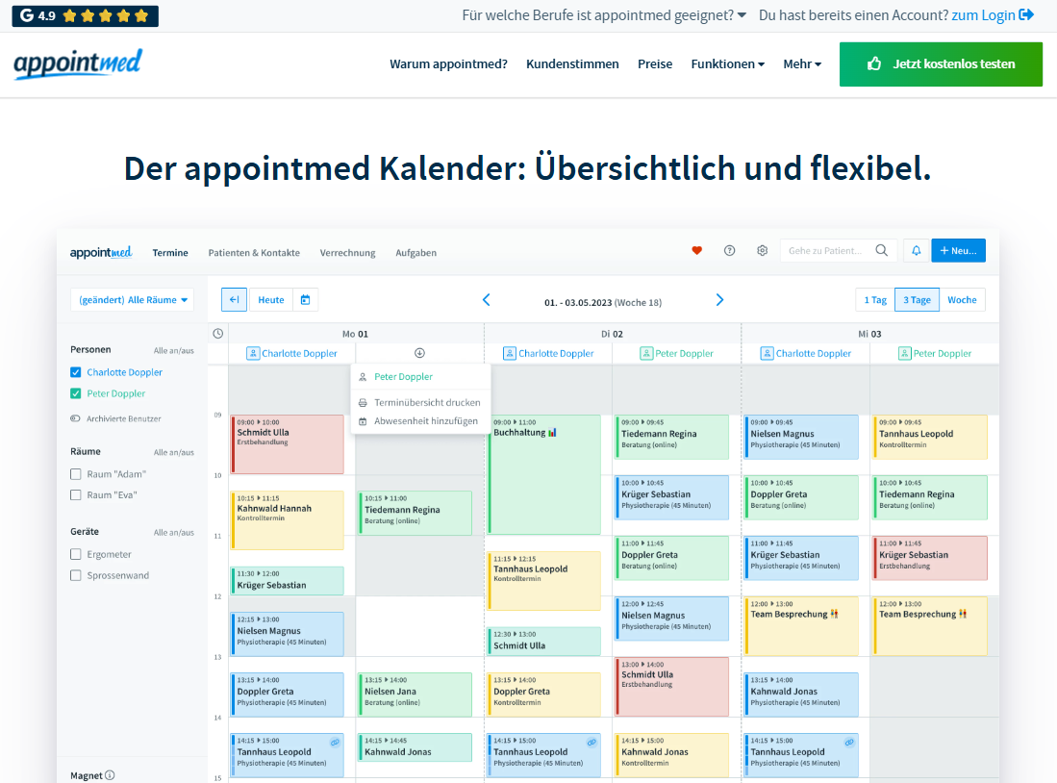Image resolution: width=1057 pixels, height=783 pixels.
Task: Click the printer icon in the popup menu
Action: 363,403
